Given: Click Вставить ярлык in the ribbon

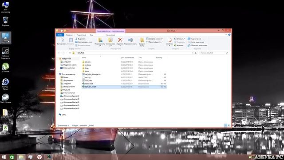Looking at the screenshot, I should pyautogui.click(x=83, y=45).
